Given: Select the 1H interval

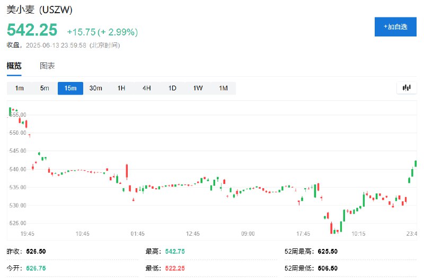Looking at the screenshot, I should [x=121, y=88].
